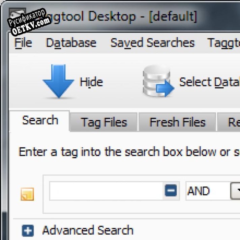Open the AND operator dropdown
This screenshot has height=240, width=240.
235,191
